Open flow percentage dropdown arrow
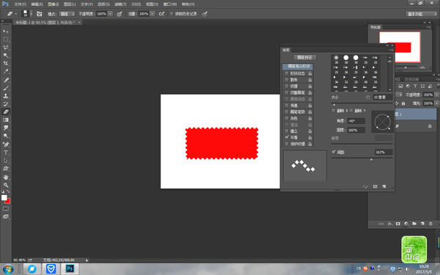The image size is (440, 275). (152, 14)
